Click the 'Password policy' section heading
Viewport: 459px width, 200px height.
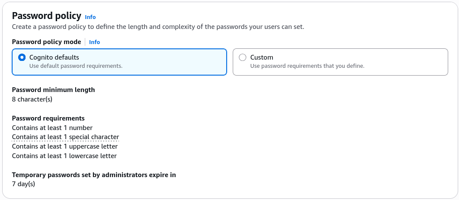point(47,16)
